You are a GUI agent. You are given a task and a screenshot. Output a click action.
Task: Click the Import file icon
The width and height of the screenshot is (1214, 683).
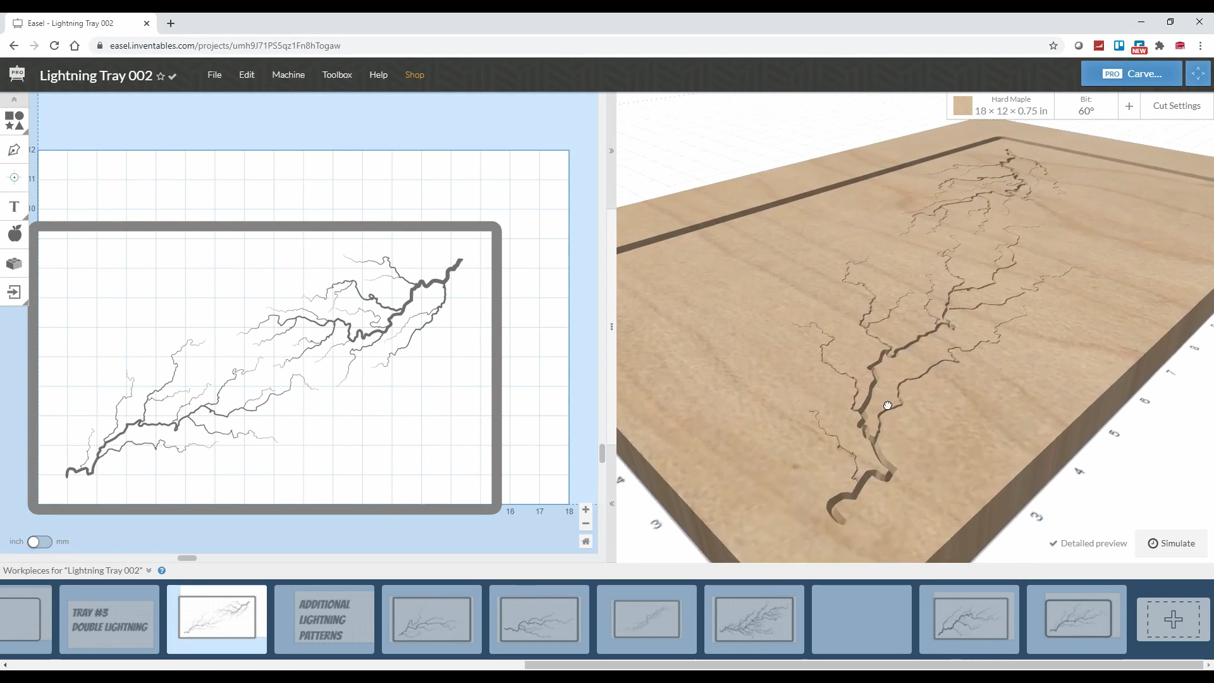coord(14,292)
